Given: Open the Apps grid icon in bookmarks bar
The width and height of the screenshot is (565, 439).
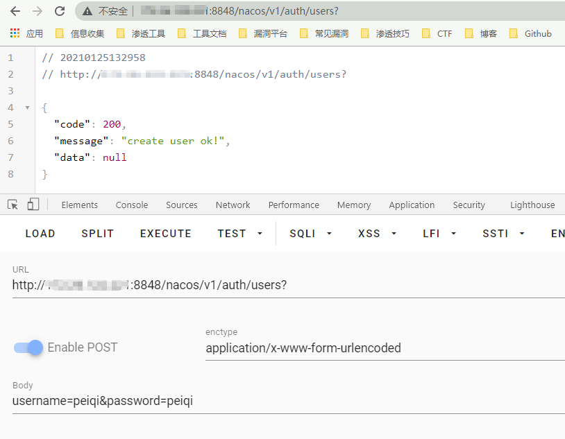Looking at the screenshot, I should [x=15, y=33].
